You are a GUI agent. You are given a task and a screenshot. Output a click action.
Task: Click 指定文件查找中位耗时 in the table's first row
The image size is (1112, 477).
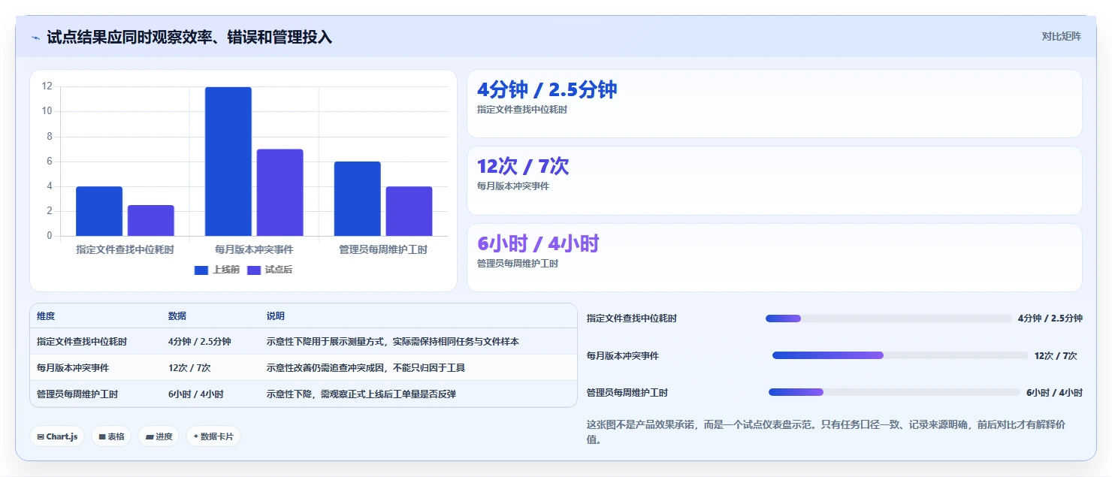pos(82,342)
